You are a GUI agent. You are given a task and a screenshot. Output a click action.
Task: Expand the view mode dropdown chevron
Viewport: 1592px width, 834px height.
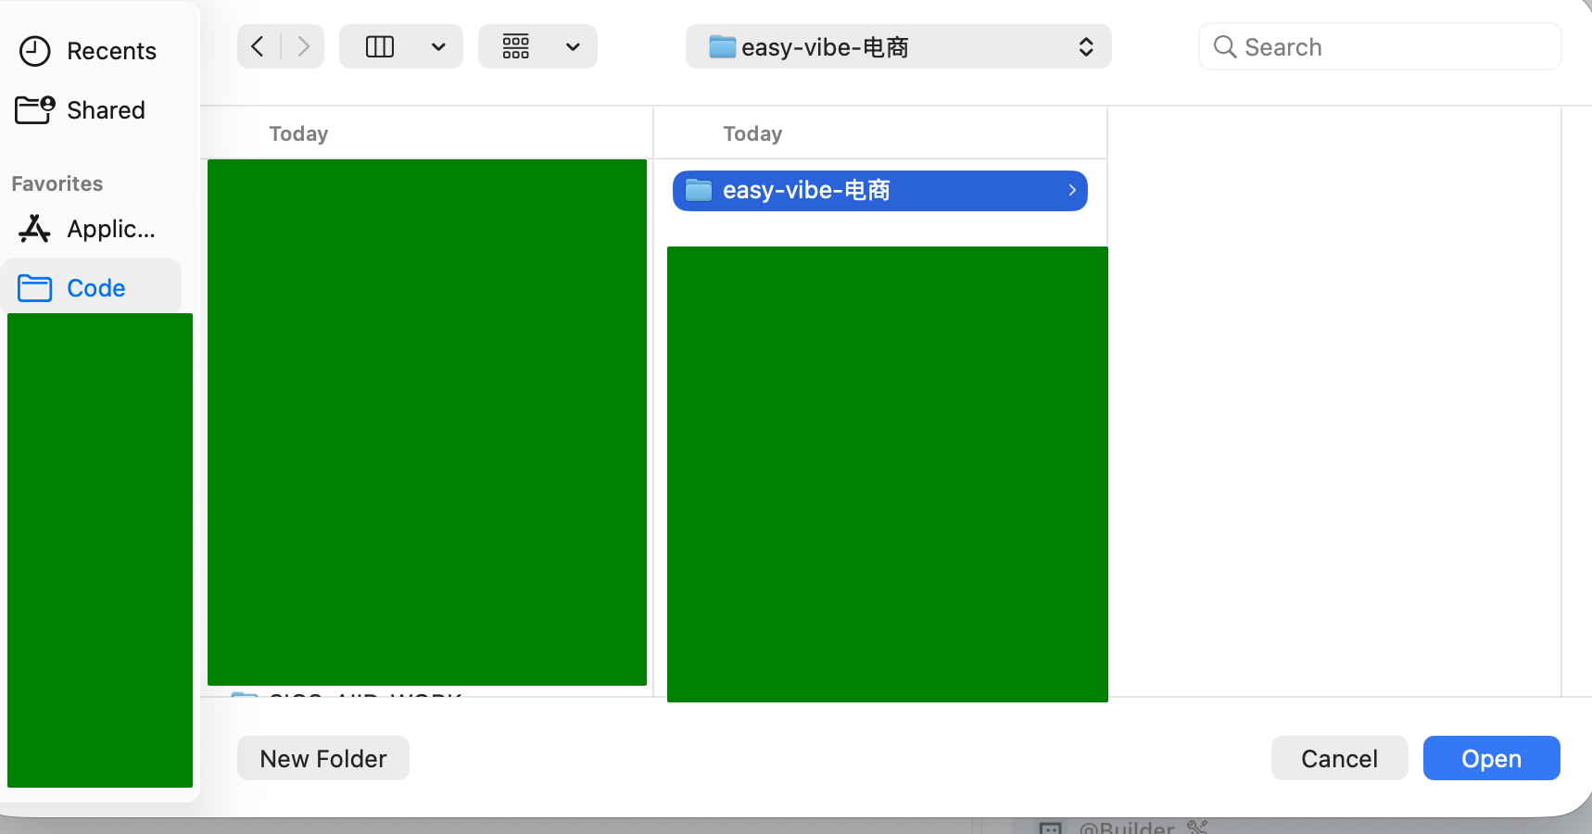[x=438, y=46]
